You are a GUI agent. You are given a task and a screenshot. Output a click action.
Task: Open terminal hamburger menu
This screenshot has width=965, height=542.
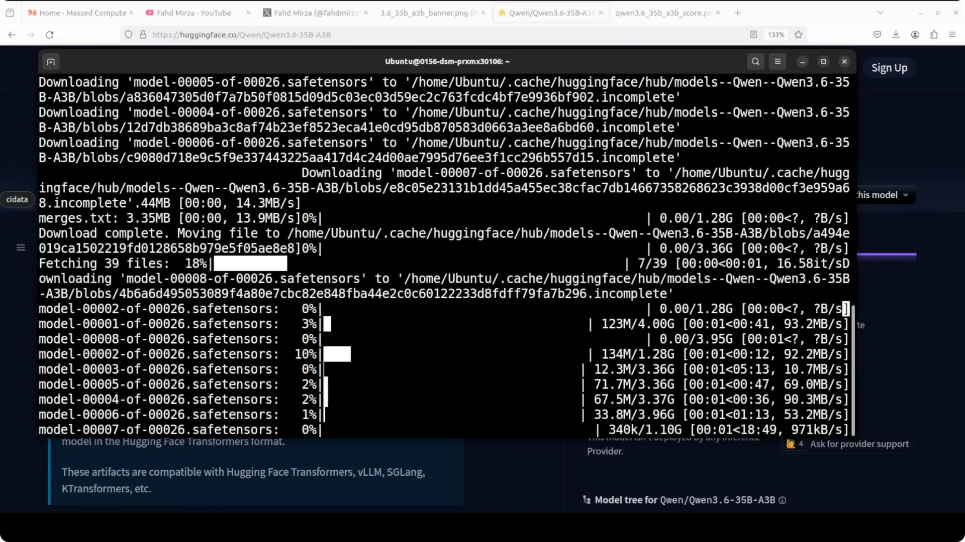tap(778, 61)
